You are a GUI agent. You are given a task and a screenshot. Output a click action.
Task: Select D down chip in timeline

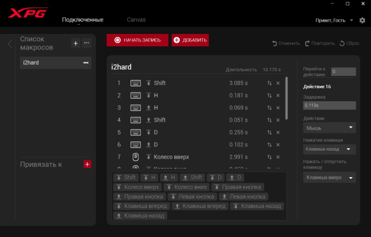216,178
